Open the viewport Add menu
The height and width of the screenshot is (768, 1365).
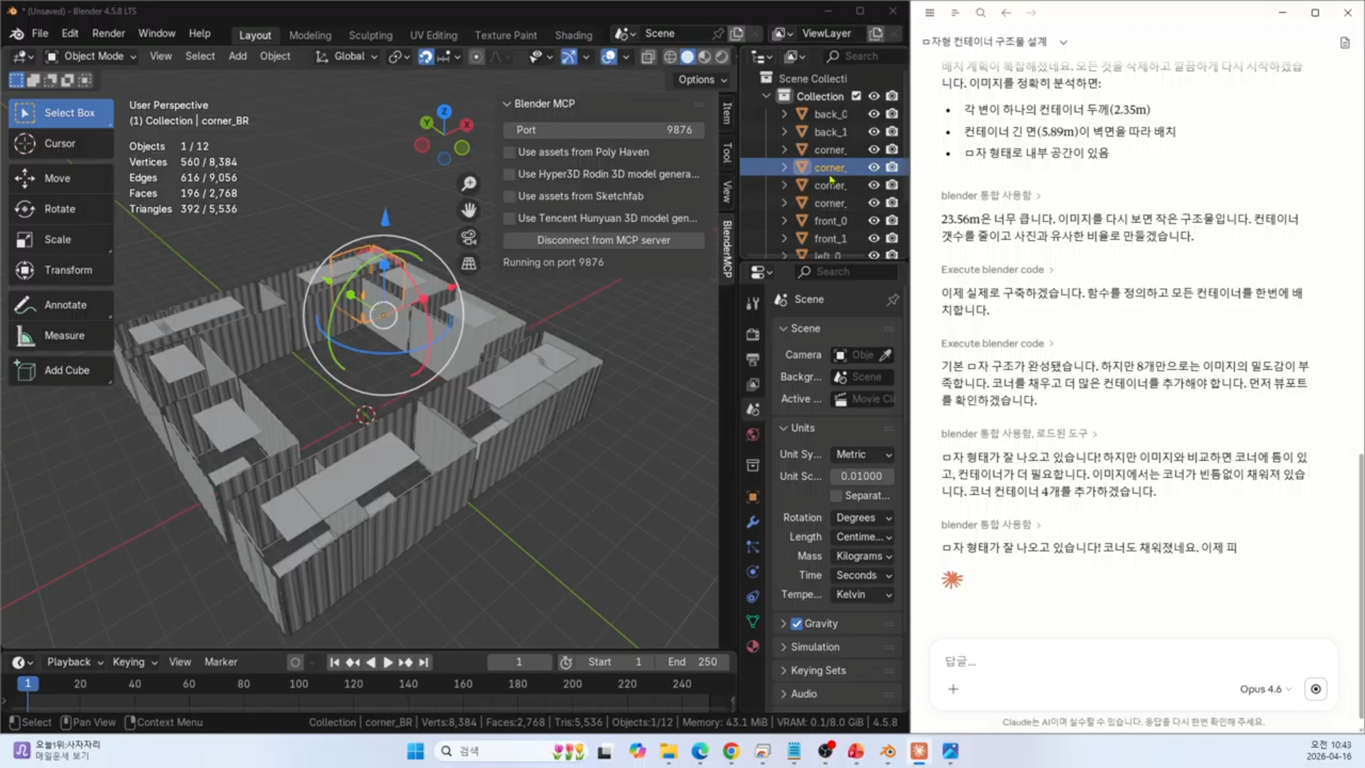[237, 56]
